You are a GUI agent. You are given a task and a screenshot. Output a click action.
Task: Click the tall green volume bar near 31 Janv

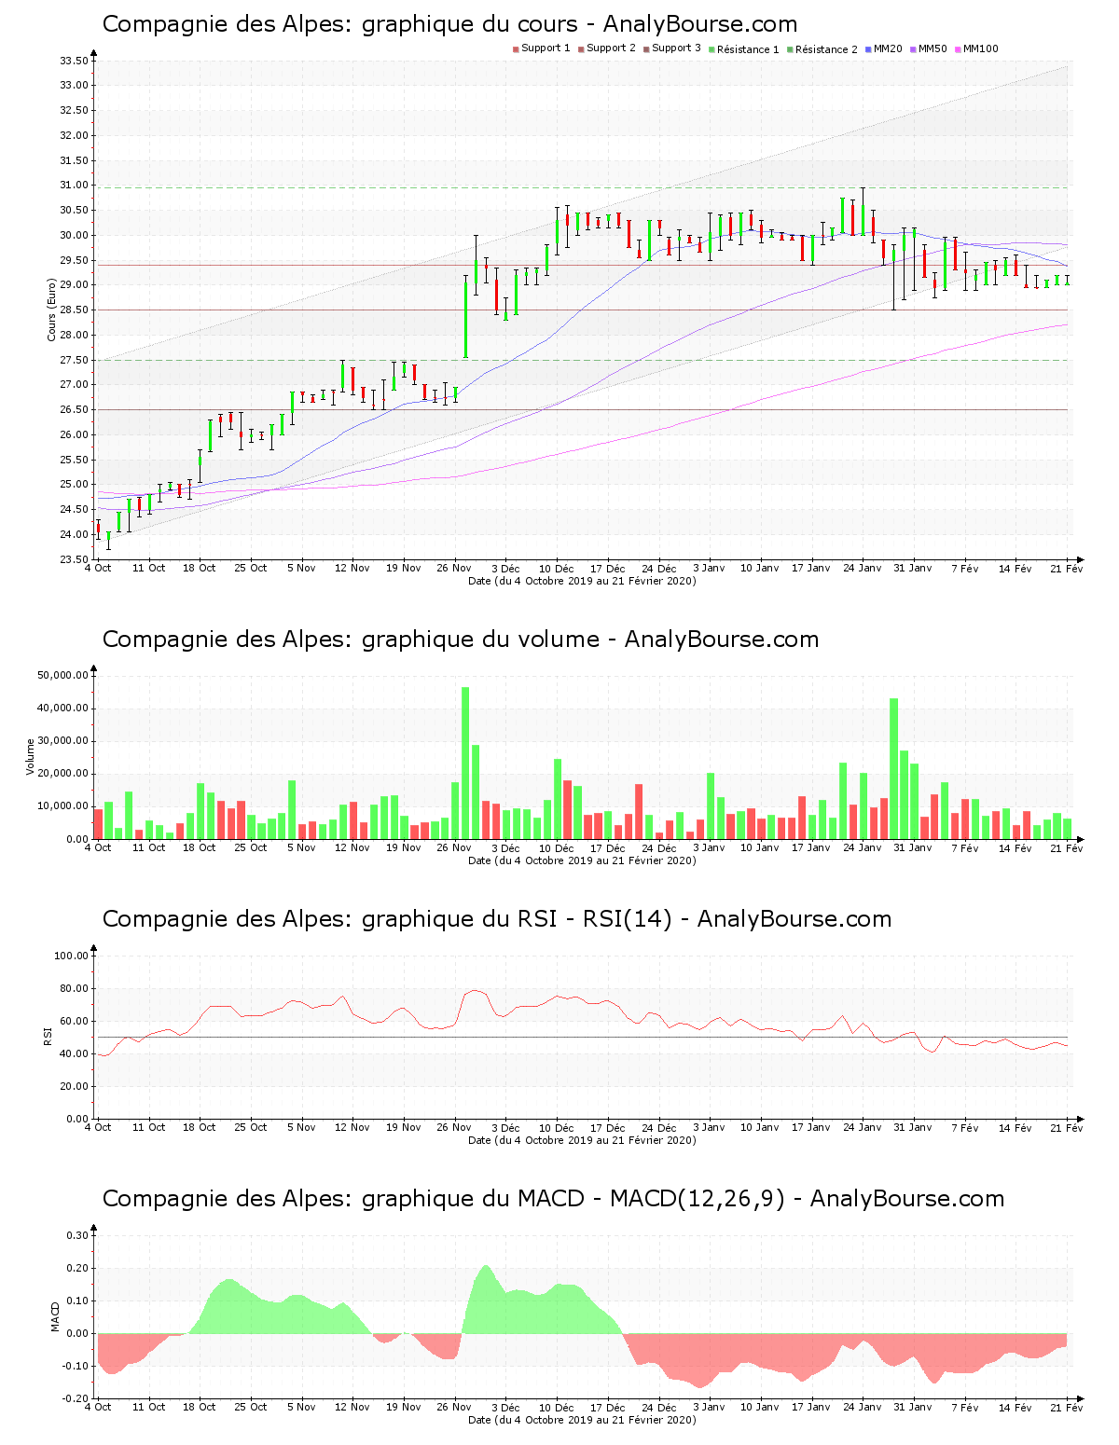point(894,768)
